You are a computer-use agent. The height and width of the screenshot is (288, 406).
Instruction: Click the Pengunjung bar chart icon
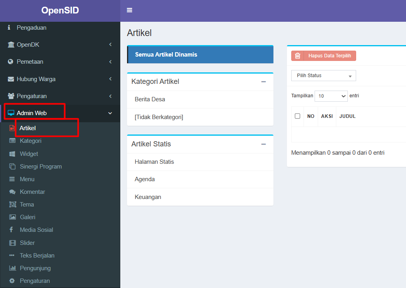coord(12,268)
